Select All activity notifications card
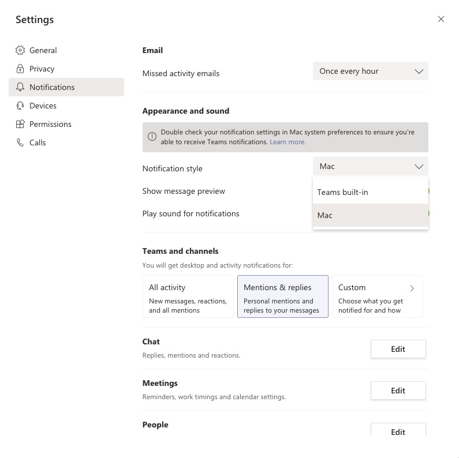Screen dimensions: 459x458 pyautogui.click(x=188, y=296)
